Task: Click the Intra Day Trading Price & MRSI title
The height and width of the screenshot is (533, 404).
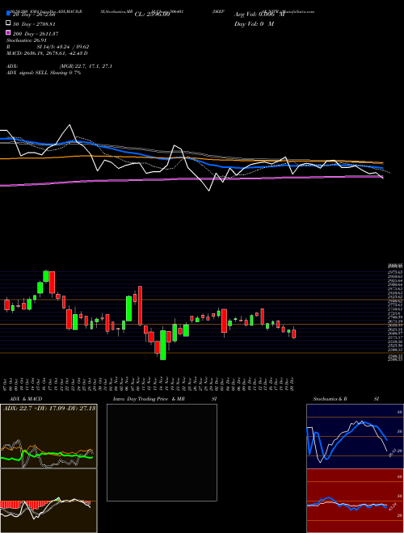Action: (x=165, y=399)
